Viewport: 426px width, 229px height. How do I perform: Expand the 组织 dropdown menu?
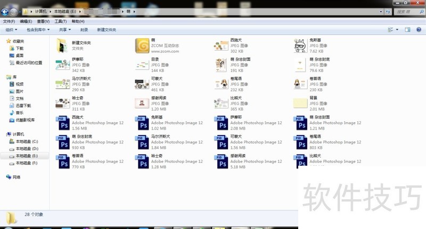coord(10,30)
